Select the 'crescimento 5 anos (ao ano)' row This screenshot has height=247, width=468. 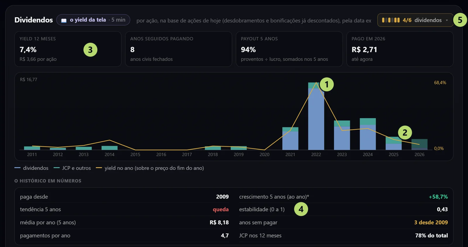pos(343,197)
